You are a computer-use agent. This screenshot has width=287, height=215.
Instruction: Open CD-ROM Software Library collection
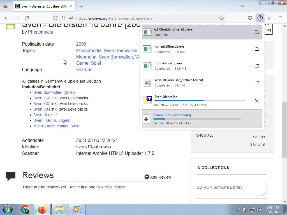click(x=219, y=187)
